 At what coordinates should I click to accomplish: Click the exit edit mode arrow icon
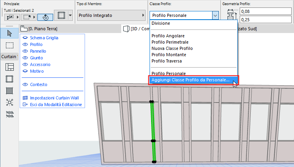pyautogui.click(x=25, y=105)
